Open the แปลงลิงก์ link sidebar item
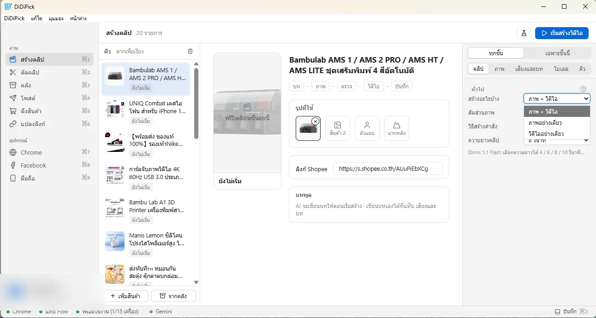 pyautogui.click(x=49, y=124)
